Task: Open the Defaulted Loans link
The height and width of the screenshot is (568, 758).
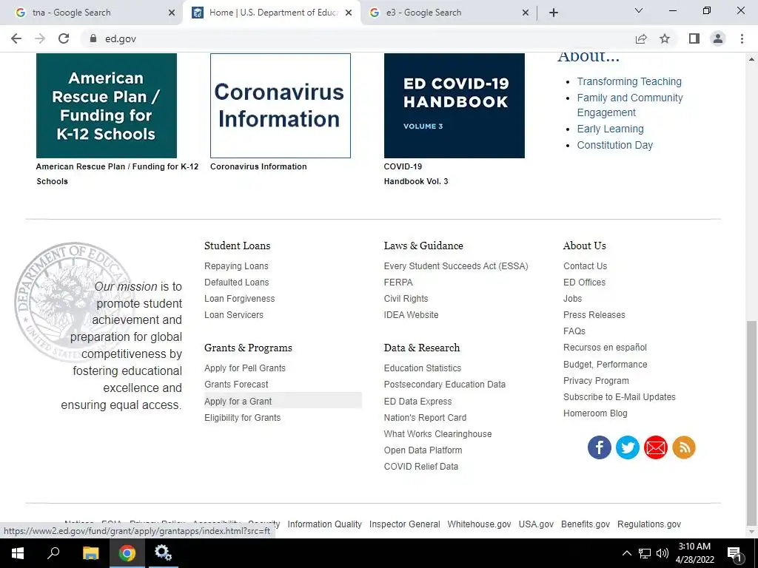Action: [236, 282]
